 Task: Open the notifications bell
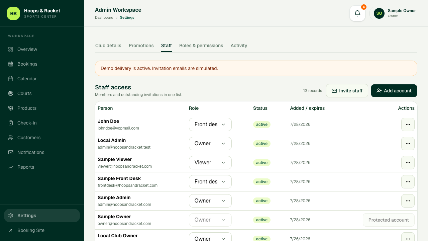pos(357,13)
